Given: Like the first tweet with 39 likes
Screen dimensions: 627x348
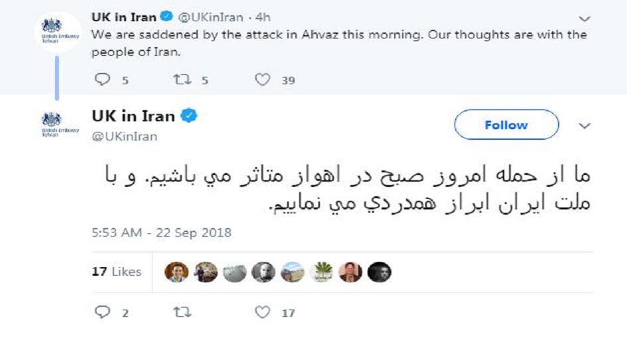Looking at the screenshot, I should pyautogui.click(x=263, y=80).
